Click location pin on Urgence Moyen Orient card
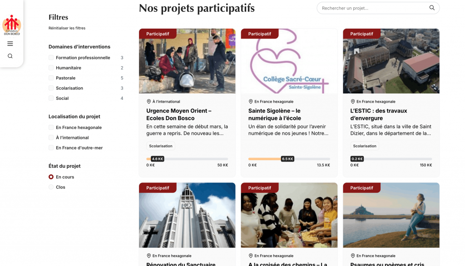The image size is (465, 266). 149,101
